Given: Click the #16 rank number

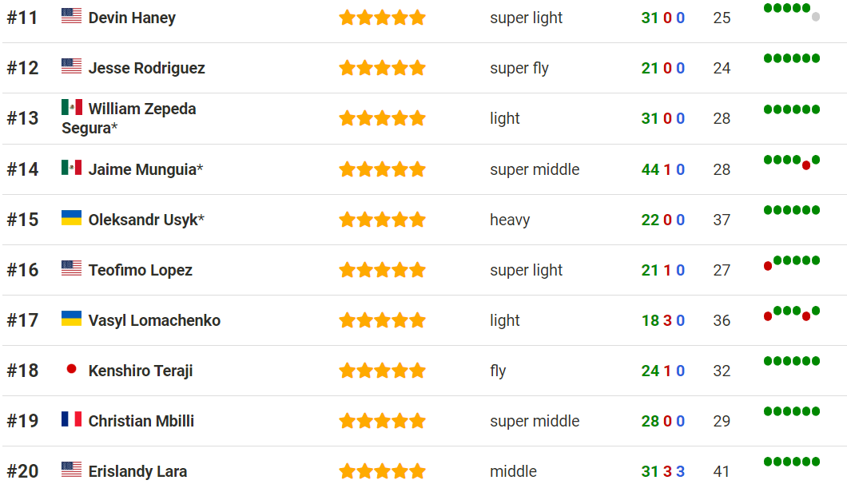Looking at the screenshot, I should click(x=22, y=270).
